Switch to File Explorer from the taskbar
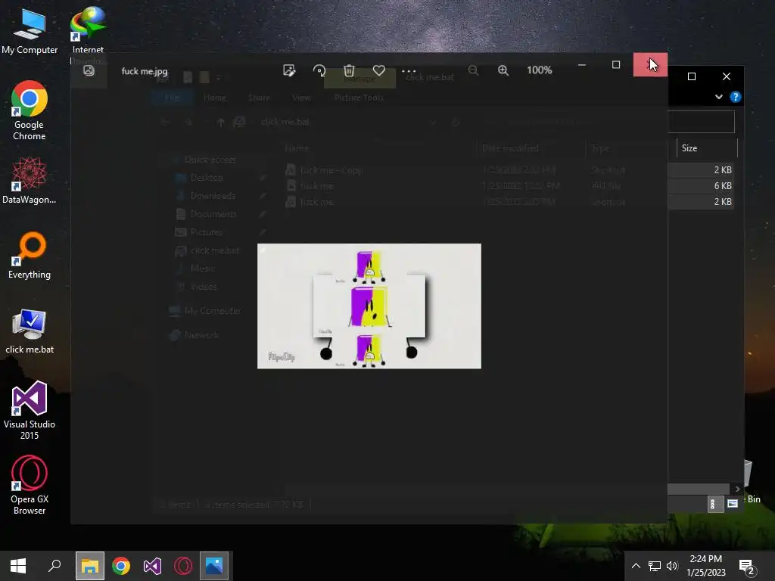This screenshot has height=581, width=775. 89,566
